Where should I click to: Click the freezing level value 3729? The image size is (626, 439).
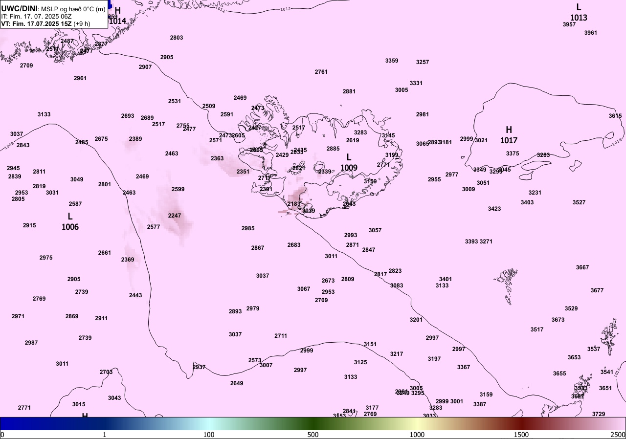point(599,414)
